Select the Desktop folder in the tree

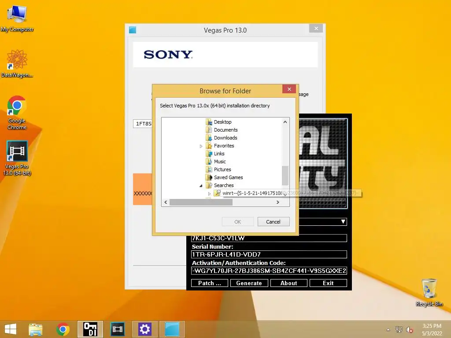222,122
